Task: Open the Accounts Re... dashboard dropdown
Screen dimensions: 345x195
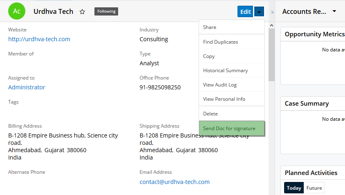Action: [334, 11]
